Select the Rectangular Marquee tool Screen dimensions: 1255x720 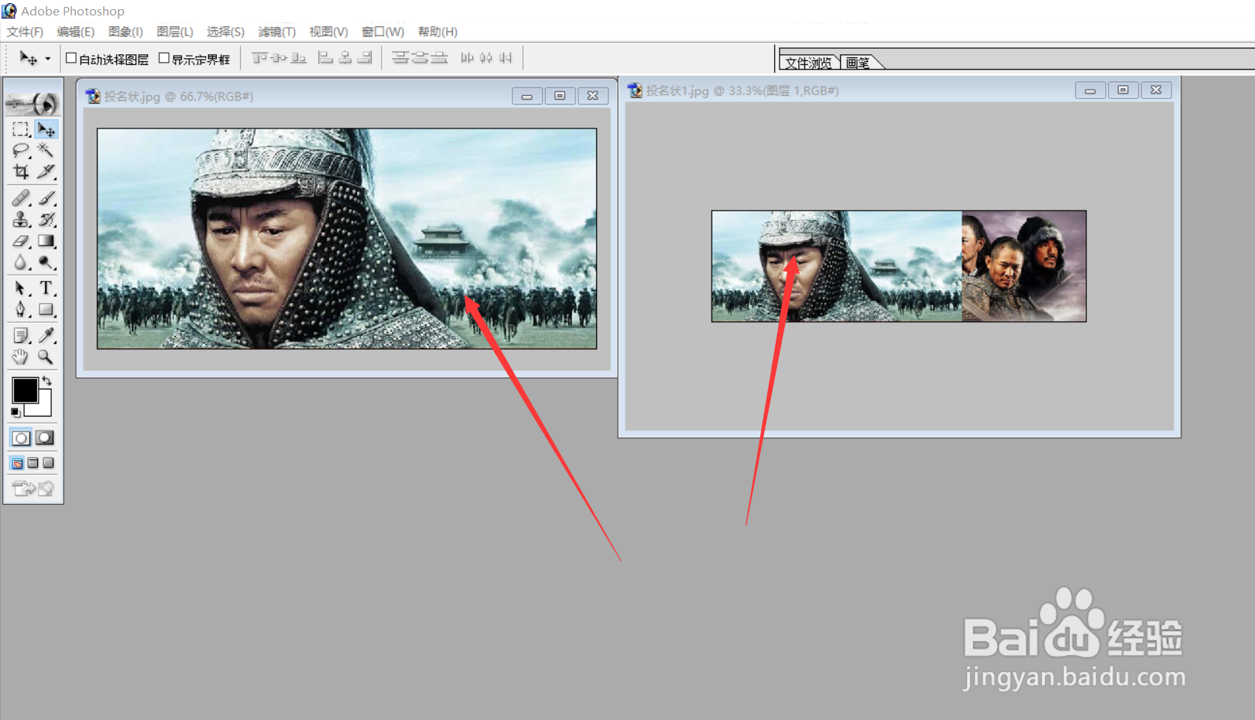point(21,129)
